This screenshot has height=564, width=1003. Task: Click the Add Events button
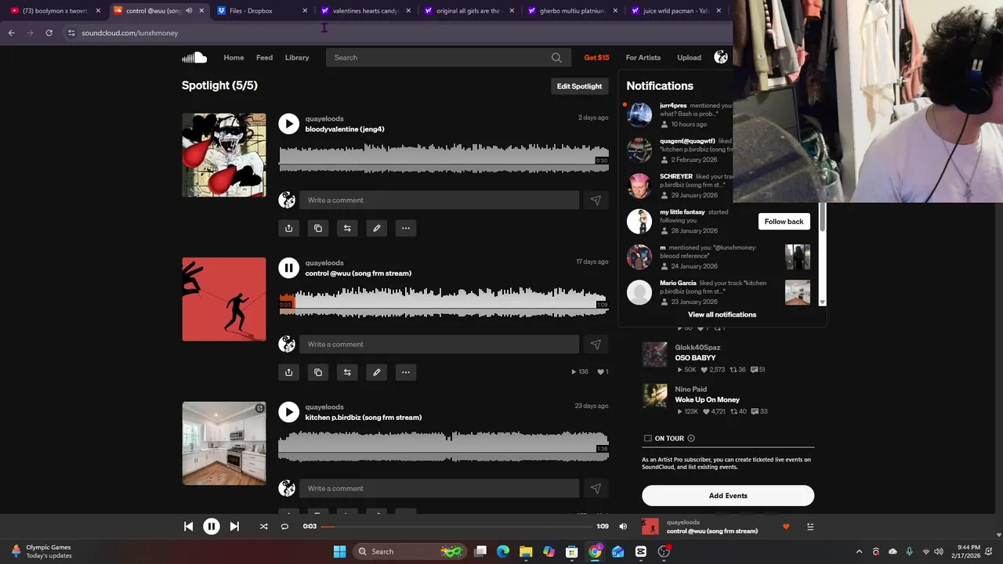pos(728,496)
